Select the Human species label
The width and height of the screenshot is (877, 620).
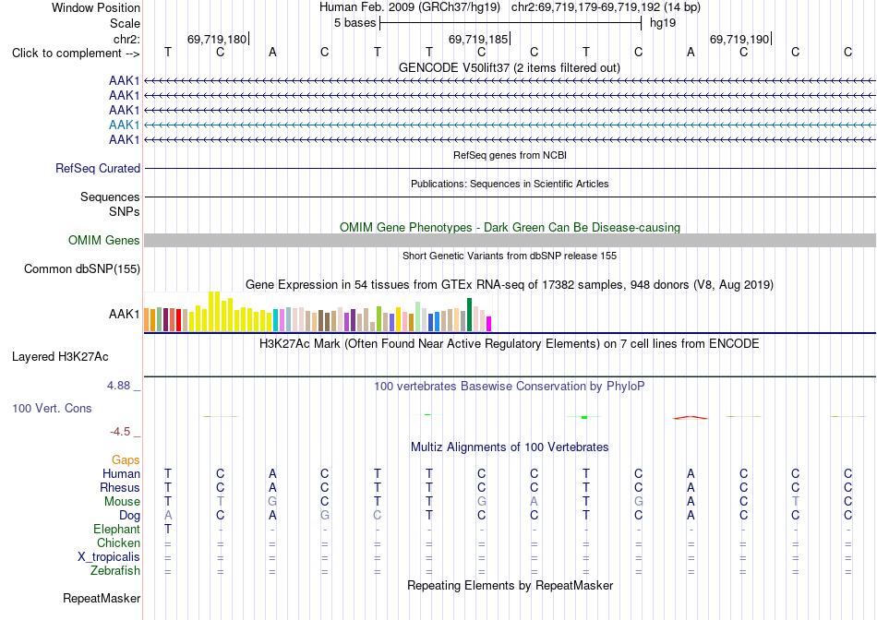(x=121, y=473)
